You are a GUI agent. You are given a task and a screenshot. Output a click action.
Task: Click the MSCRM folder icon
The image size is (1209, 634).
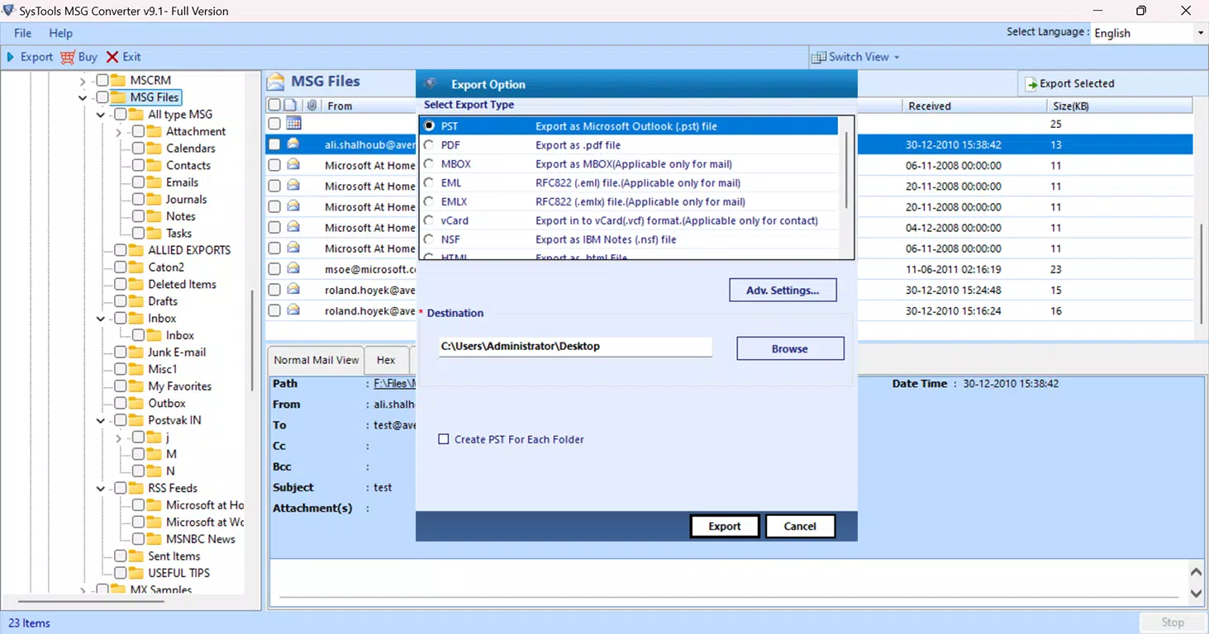(118, 80)
